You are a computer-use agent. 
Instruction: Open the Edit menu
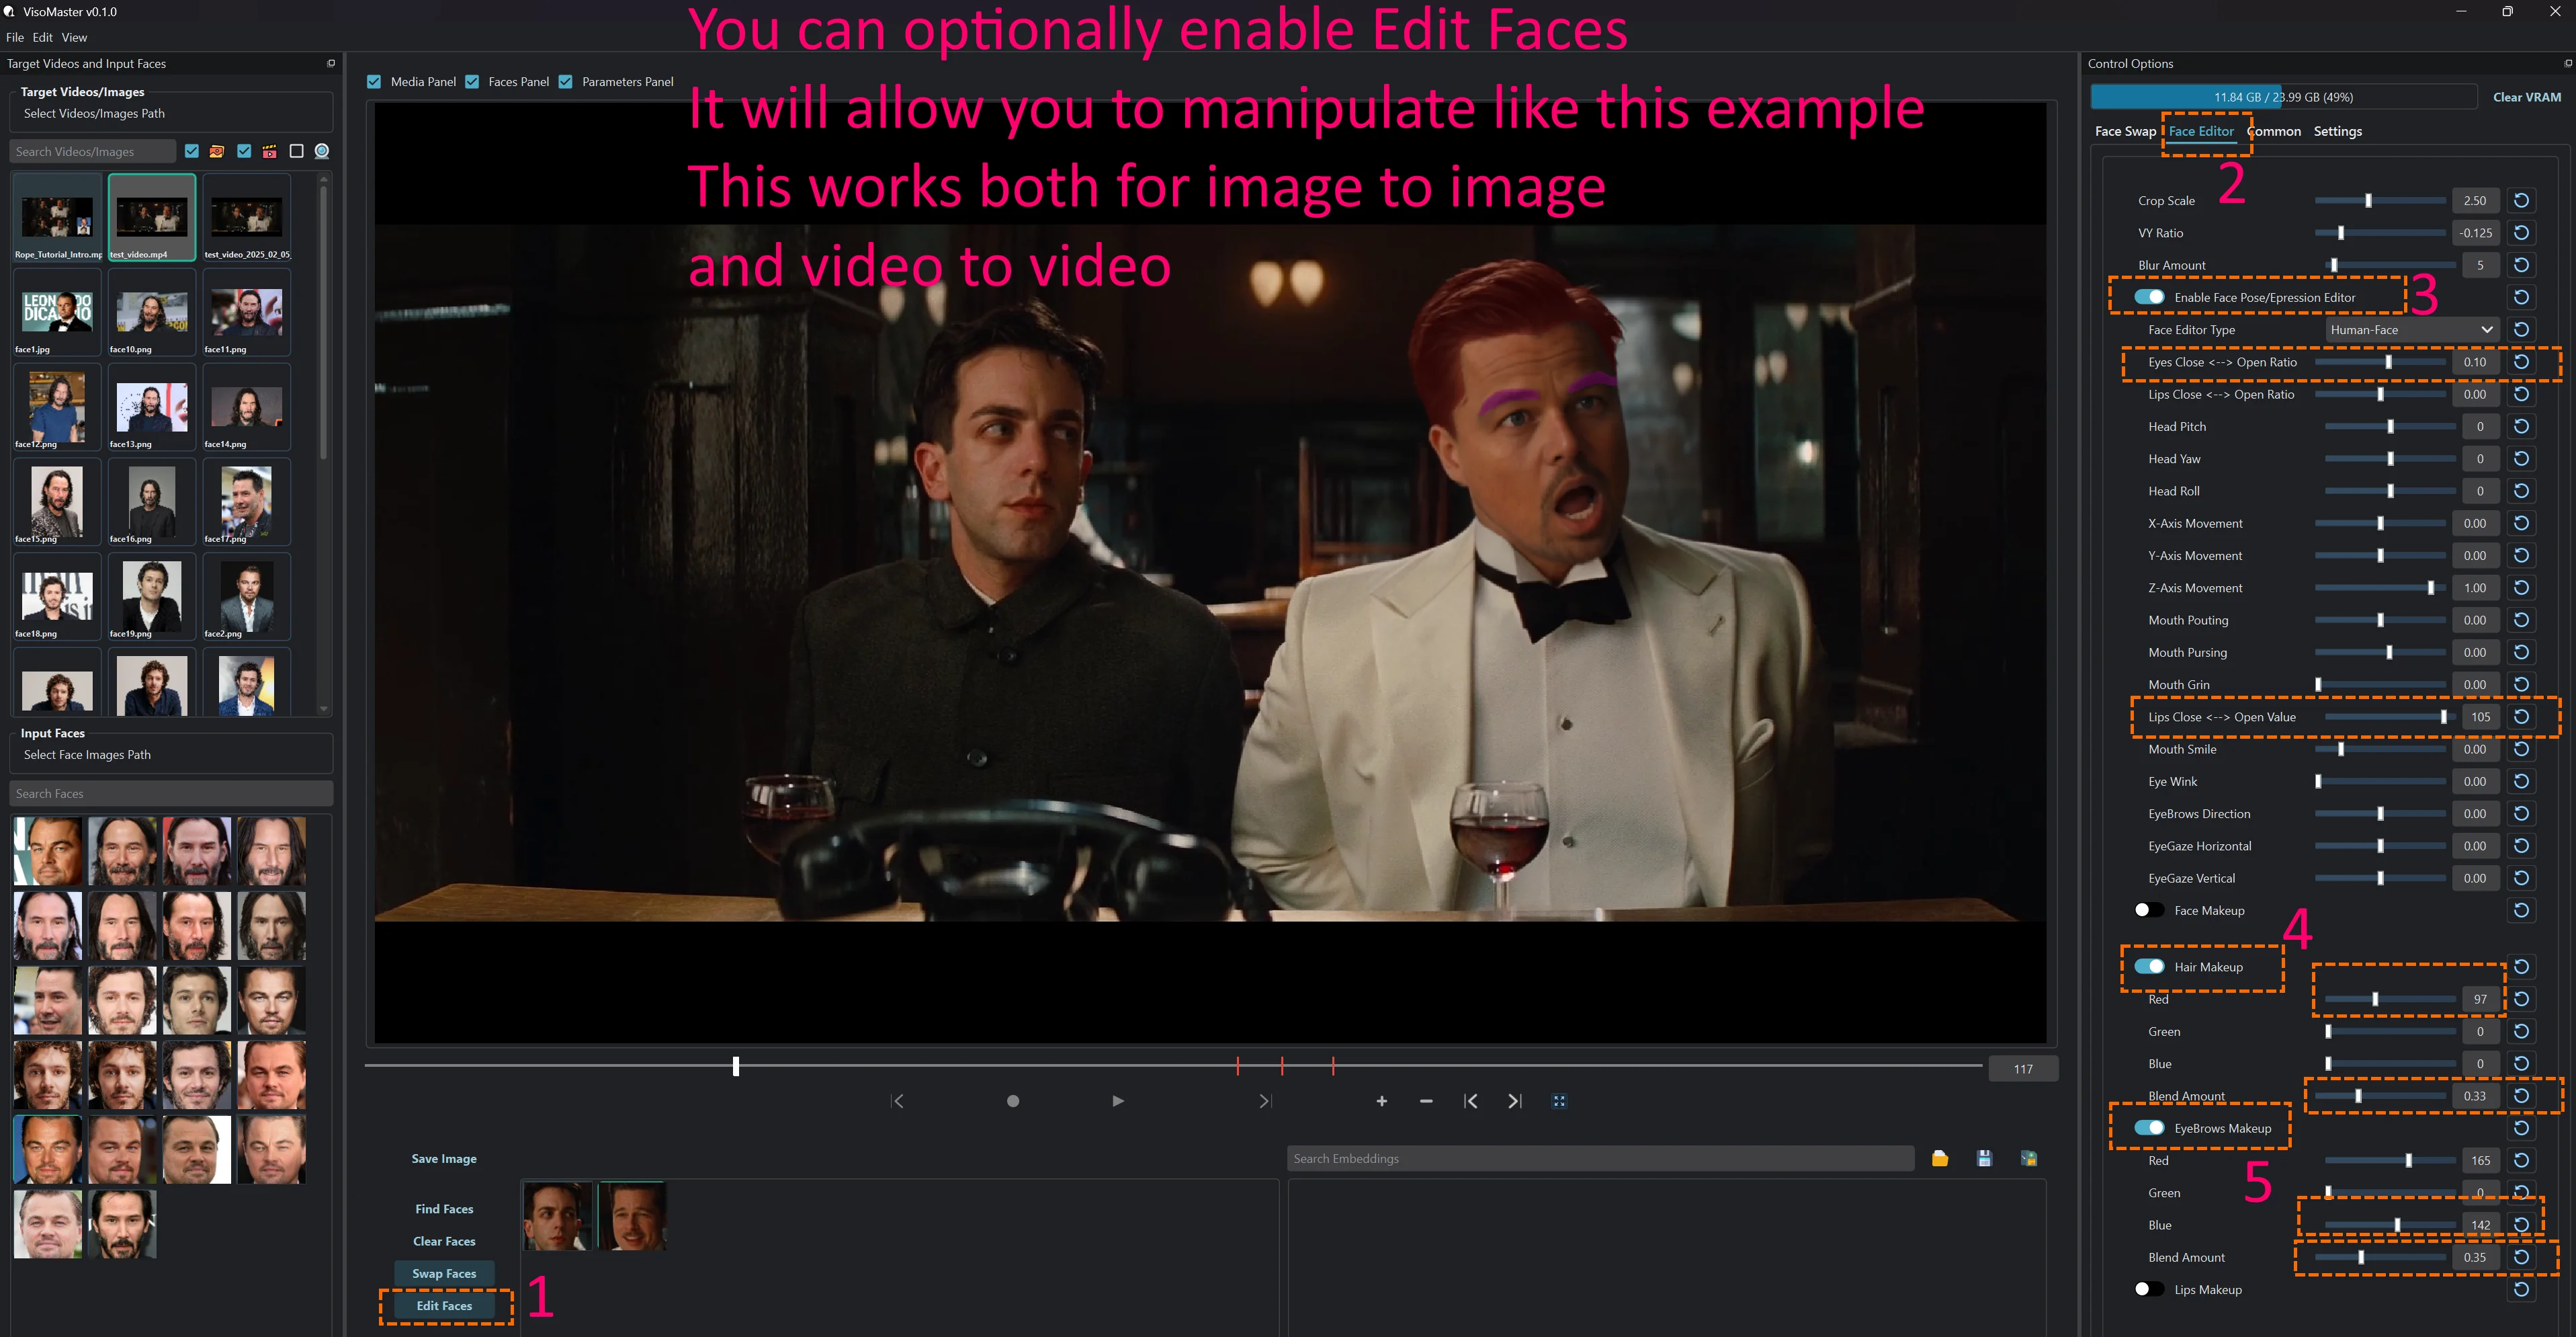click(42, 37)
